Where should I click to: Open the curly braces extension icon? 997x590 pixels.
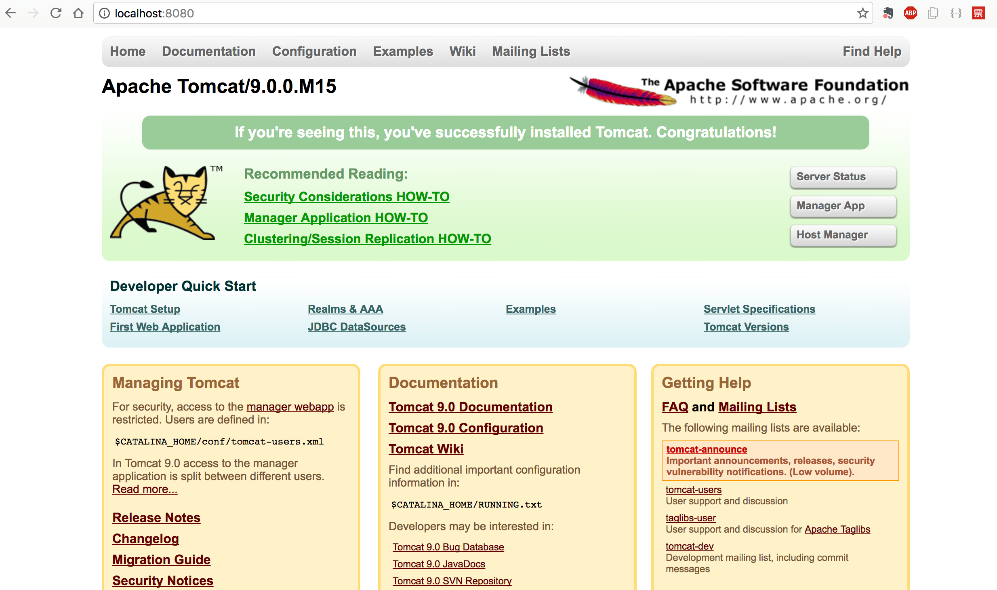[x=956, y=13]
